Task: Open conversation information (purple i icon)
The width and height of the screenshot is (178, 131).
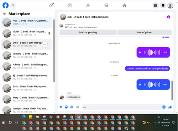Action: pos(168,17)
